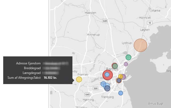Screen dimensions: 171x108
Task: Click the Adresse Ejendom tooltip label
Action: 28,63
